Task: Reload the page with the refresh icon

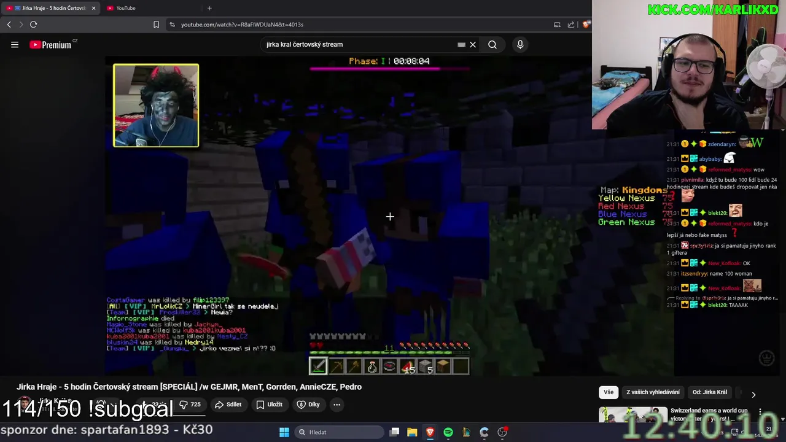Action: pyautogui.click(x=33, y=25)
